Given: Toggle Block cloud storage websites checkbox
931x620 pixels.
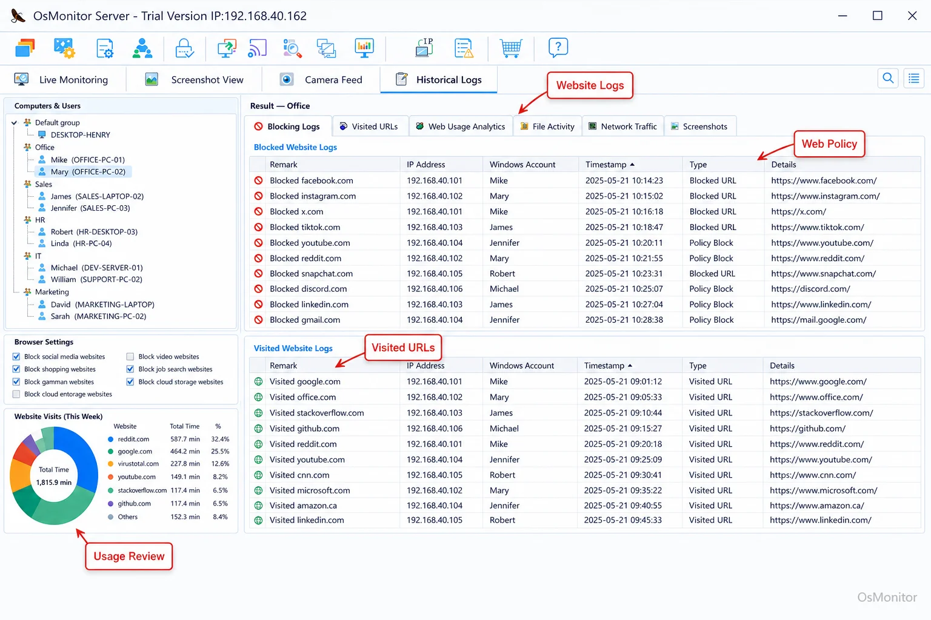Looking at the screenshot, I should [x=130, y=381].
